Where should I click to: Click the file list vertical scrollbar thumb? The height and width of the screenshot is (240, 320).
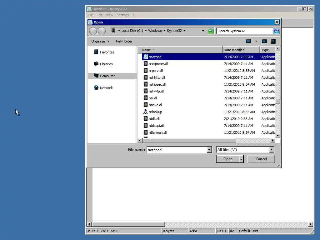[x=278, y=101]
